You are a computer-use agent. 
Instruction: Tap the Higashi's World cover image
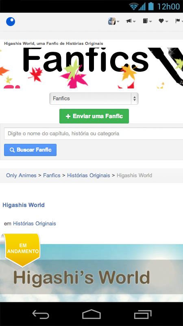[91, 273]
